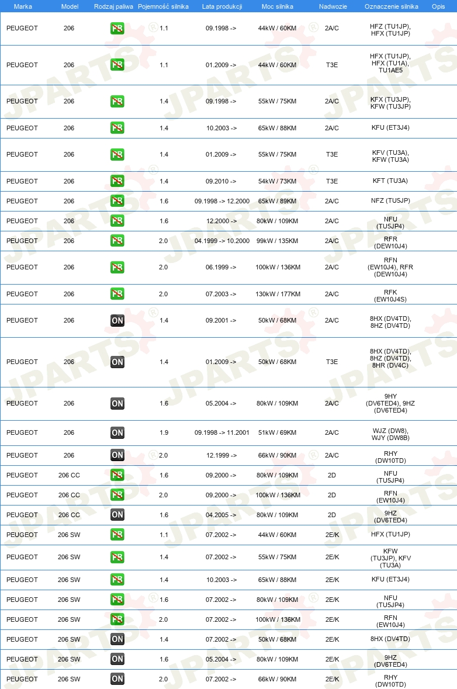This screenshot has width=457, height=689.
Task: Click diesel ON icon in 206 1.4 09.2001 row
Action: [x=117, y=320]
